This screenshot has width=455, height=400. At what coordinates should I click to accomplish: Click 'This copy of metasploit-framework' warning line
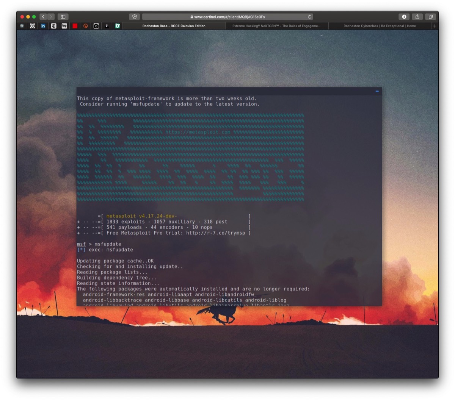pos(167,98)
